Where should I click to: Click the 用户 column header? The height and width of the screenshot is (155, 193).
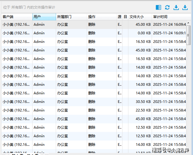44,17
